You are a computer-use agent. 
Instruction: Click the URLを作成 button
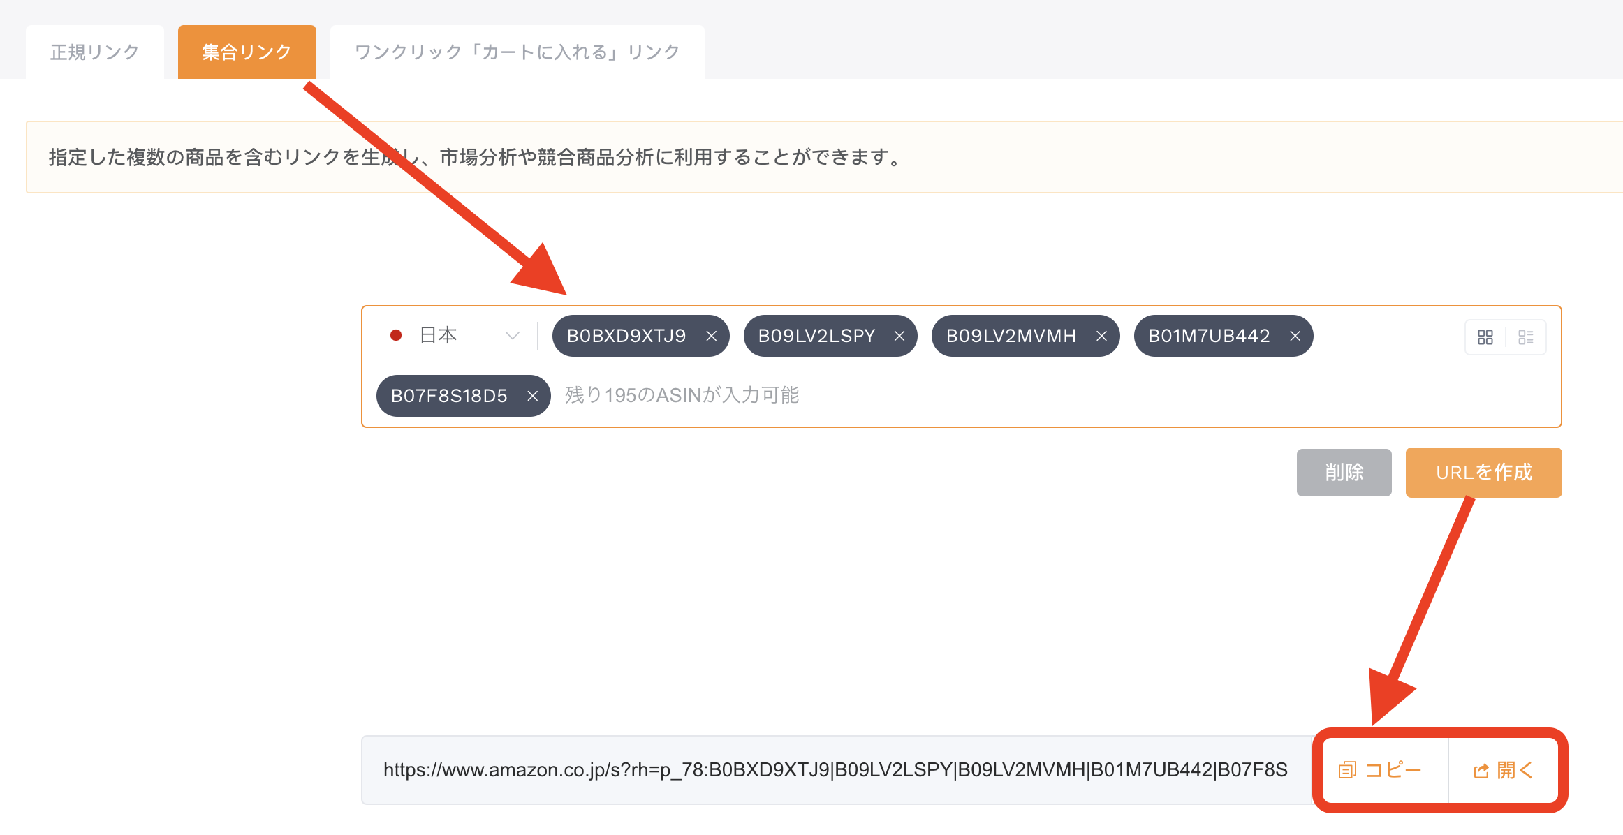(1484, 473)
